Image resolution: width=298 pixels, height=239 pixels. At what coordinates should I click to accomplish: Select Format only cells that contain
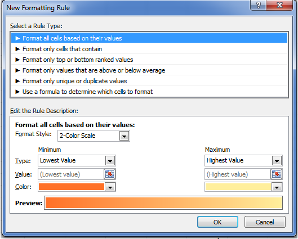(149, 49)
